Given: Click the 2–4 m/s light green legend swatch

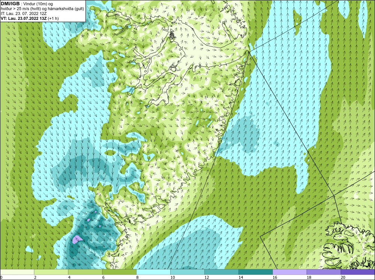Looking at the screenshot, I should pyautogui.click(x=51, y=272).
